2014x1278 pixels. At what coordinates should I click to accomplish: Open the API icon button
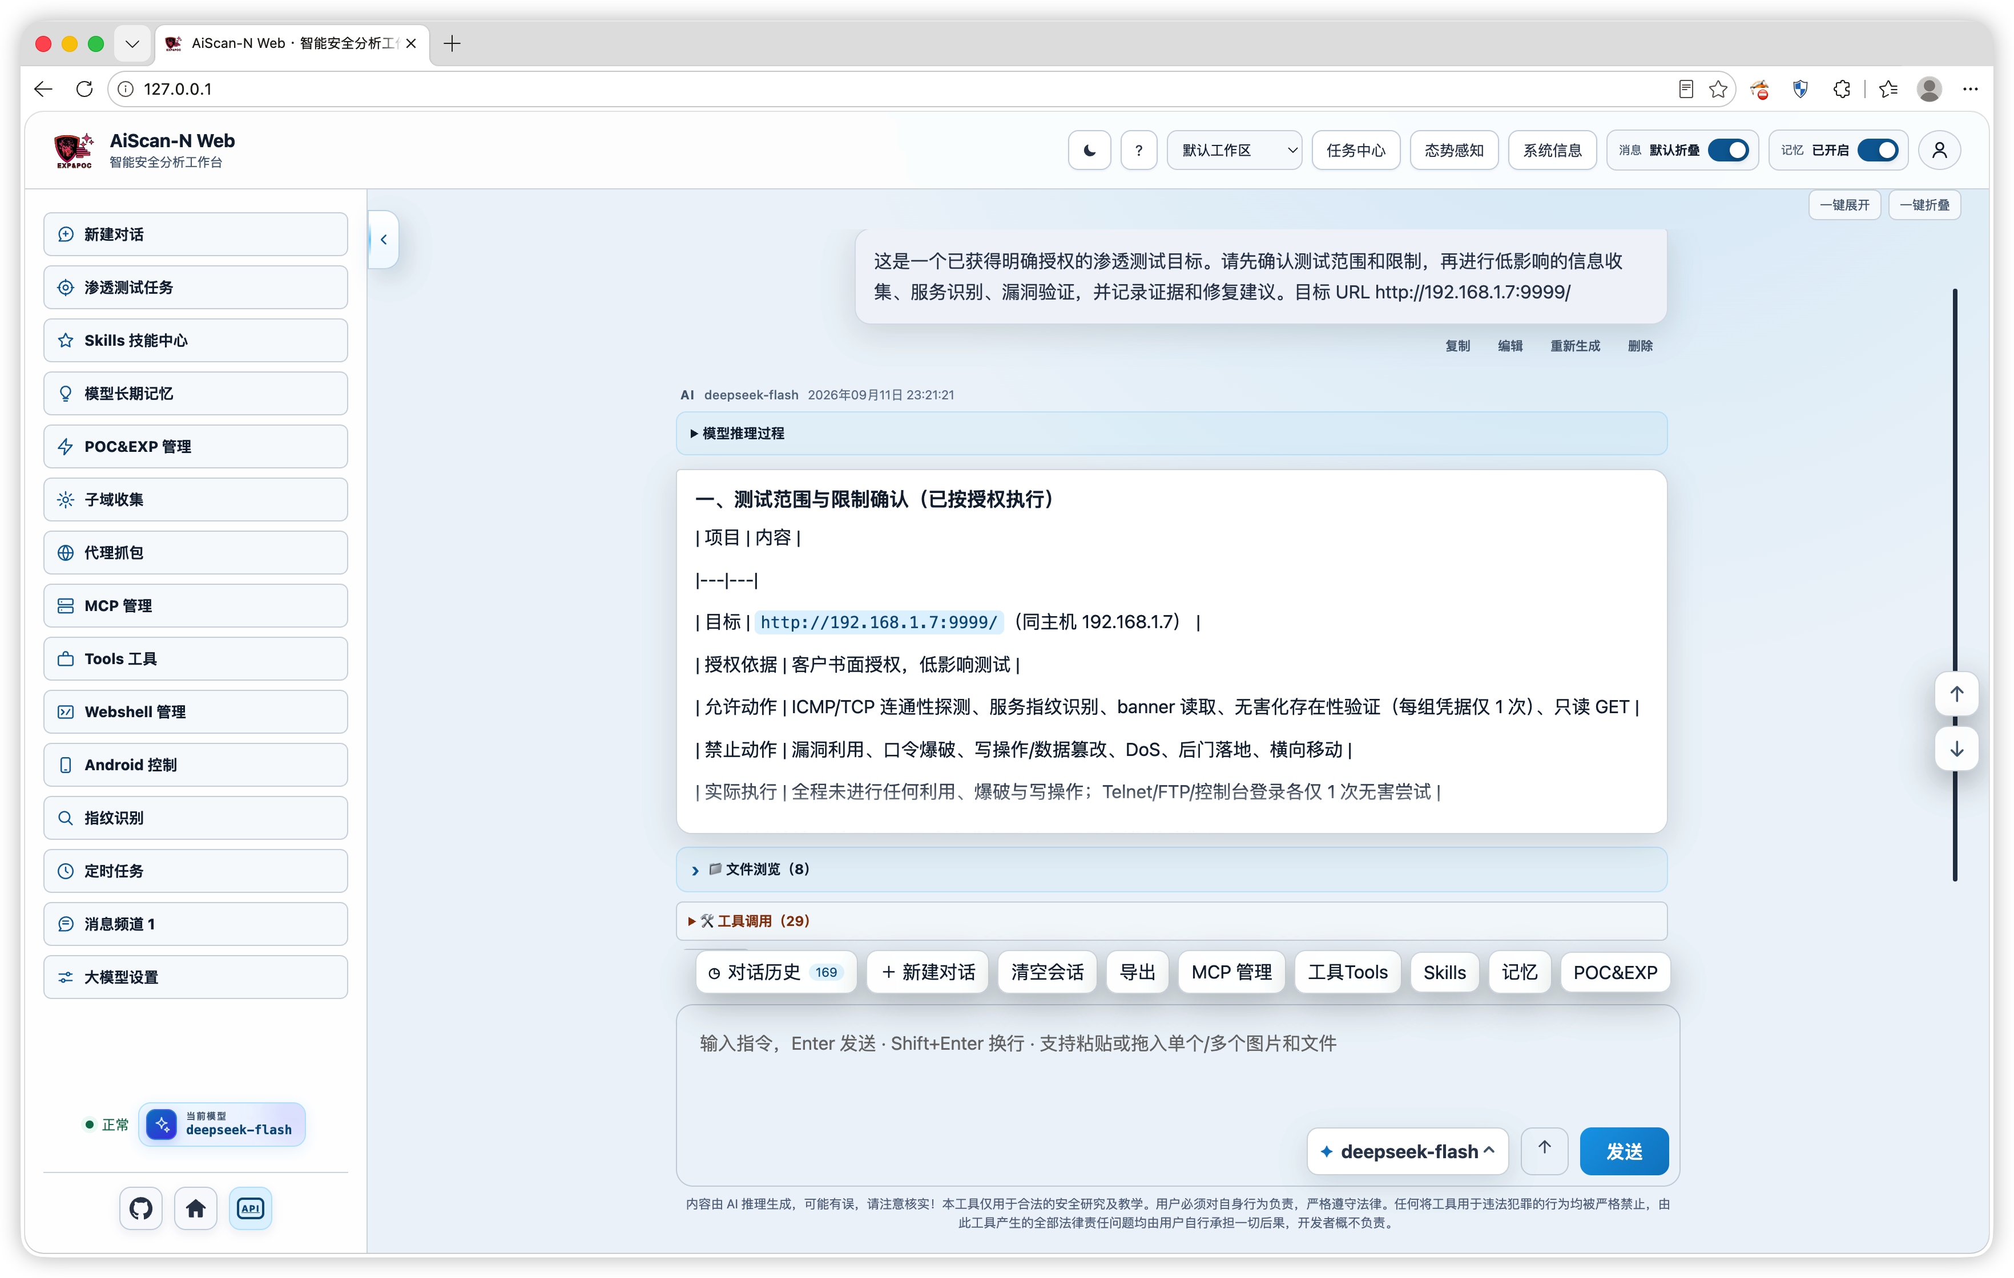click(250, 1208)
